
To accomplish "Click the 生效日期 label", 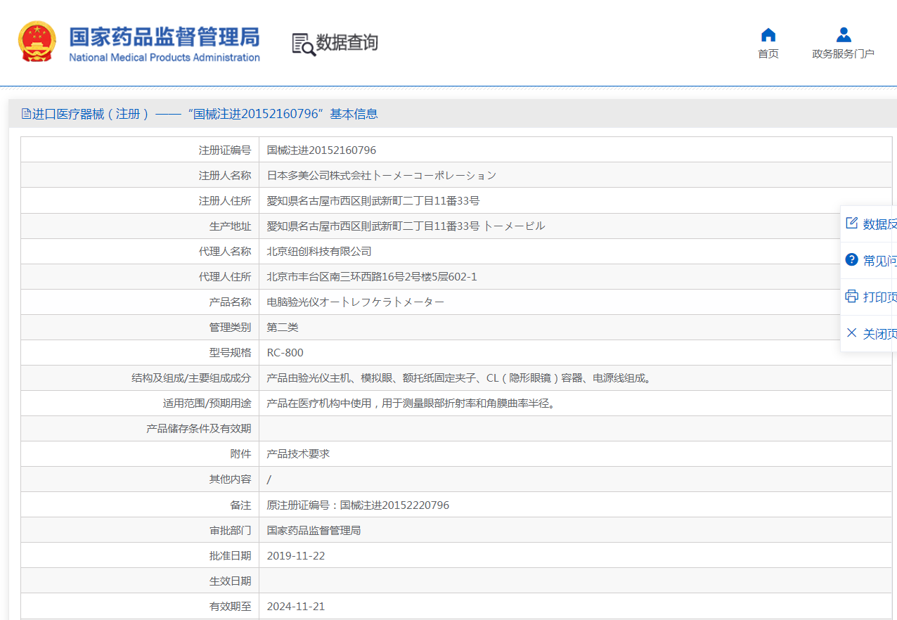I will 230,581.
